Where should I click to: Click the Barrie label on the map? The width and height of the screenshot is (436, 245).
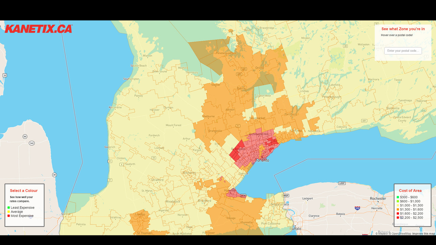pos(242,88)
